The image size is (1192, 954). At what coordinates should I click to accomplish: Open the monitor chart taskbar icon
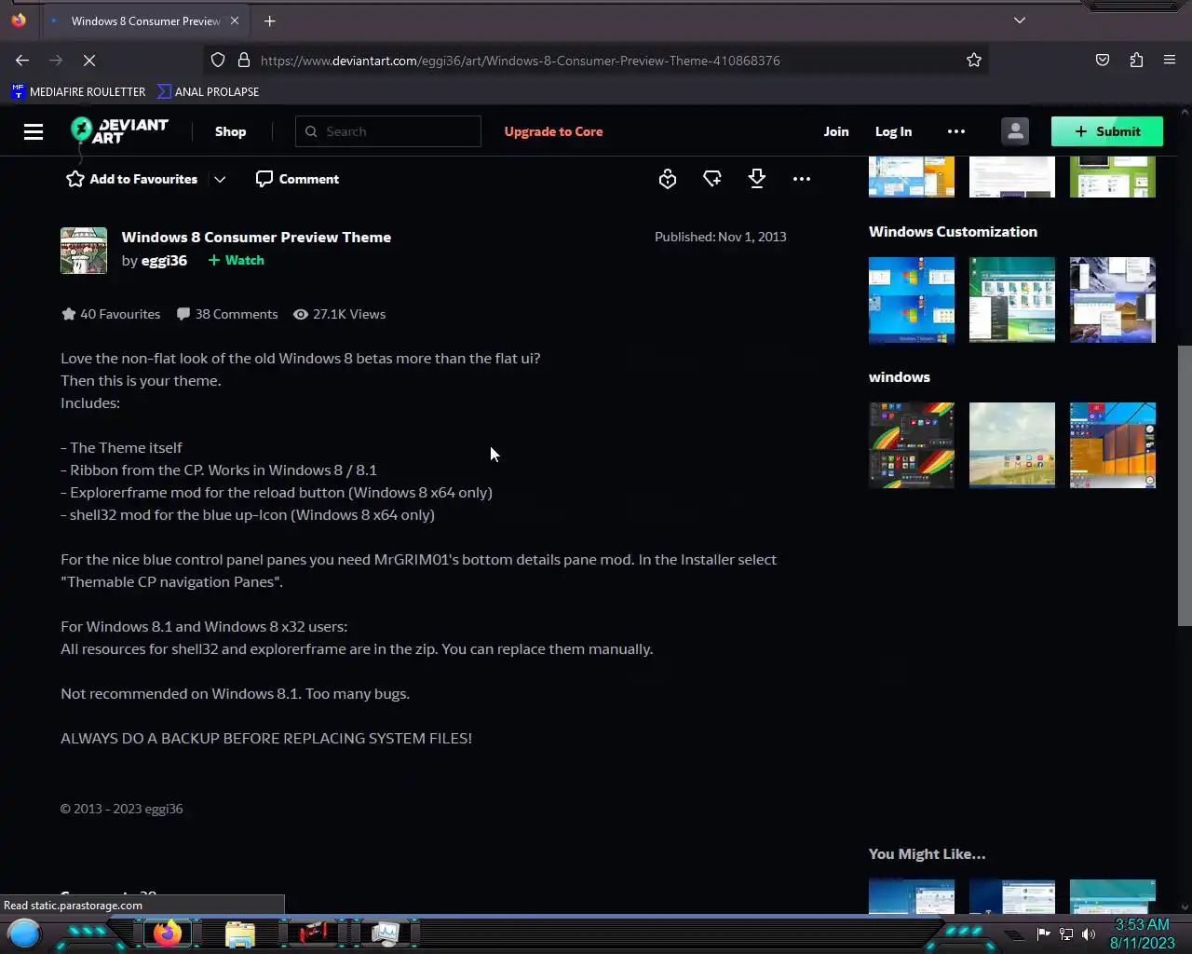[386, 933]
